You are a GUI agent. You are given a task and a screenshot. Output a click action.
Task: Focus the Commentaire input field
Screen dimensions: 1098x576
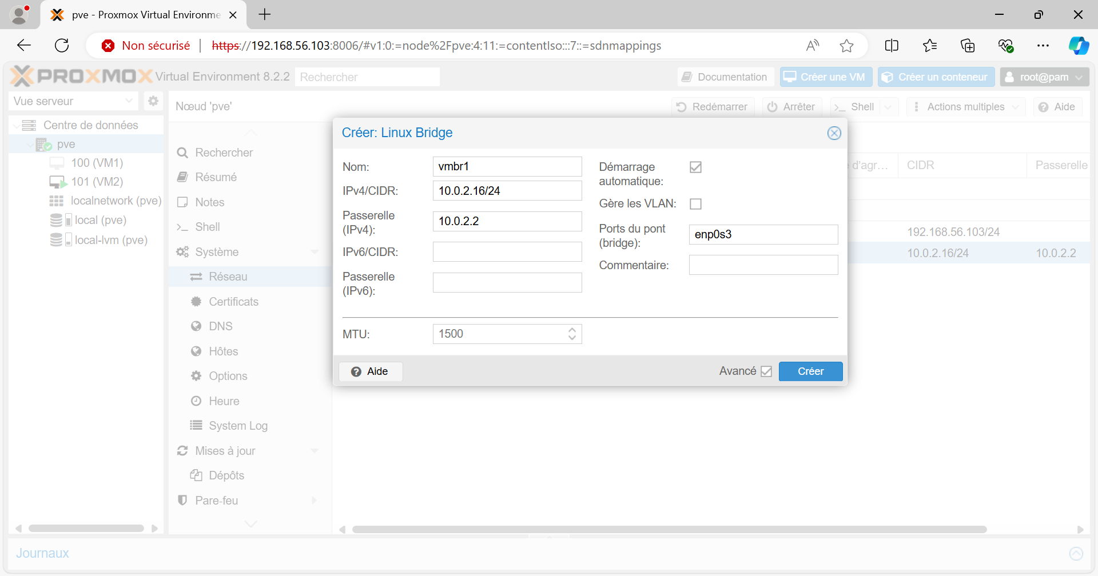tap(763, 265)
